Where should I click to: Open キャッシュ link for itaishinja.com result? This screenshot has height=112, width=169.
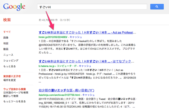88,95
